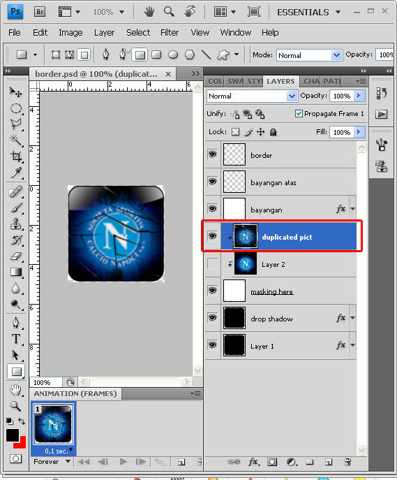Create new adjustment layer

click(292, 462)
